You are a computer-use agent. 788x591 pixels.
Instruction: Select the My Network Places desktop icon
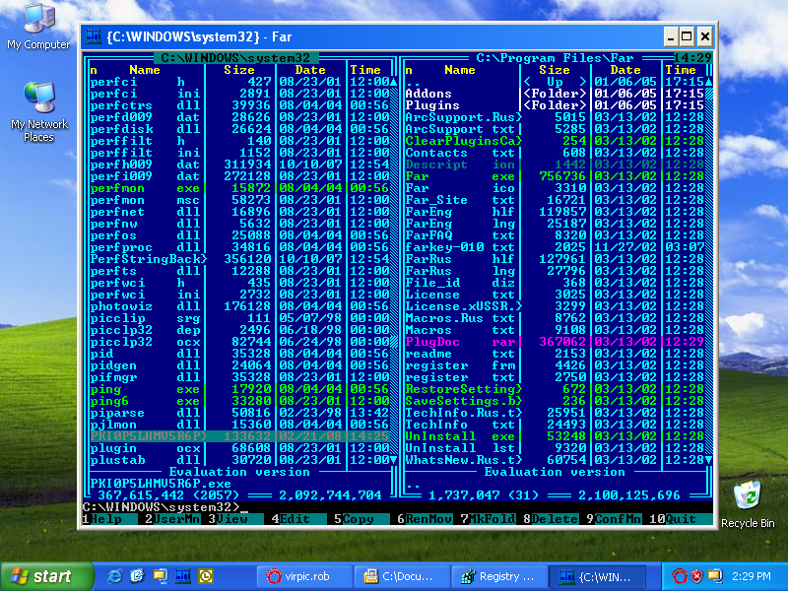[x=38, y=111]
